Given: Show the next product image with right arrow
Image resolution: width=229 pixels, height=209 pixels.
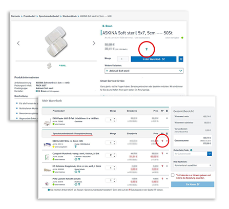Looking at the screenshot, I should 94,43.
